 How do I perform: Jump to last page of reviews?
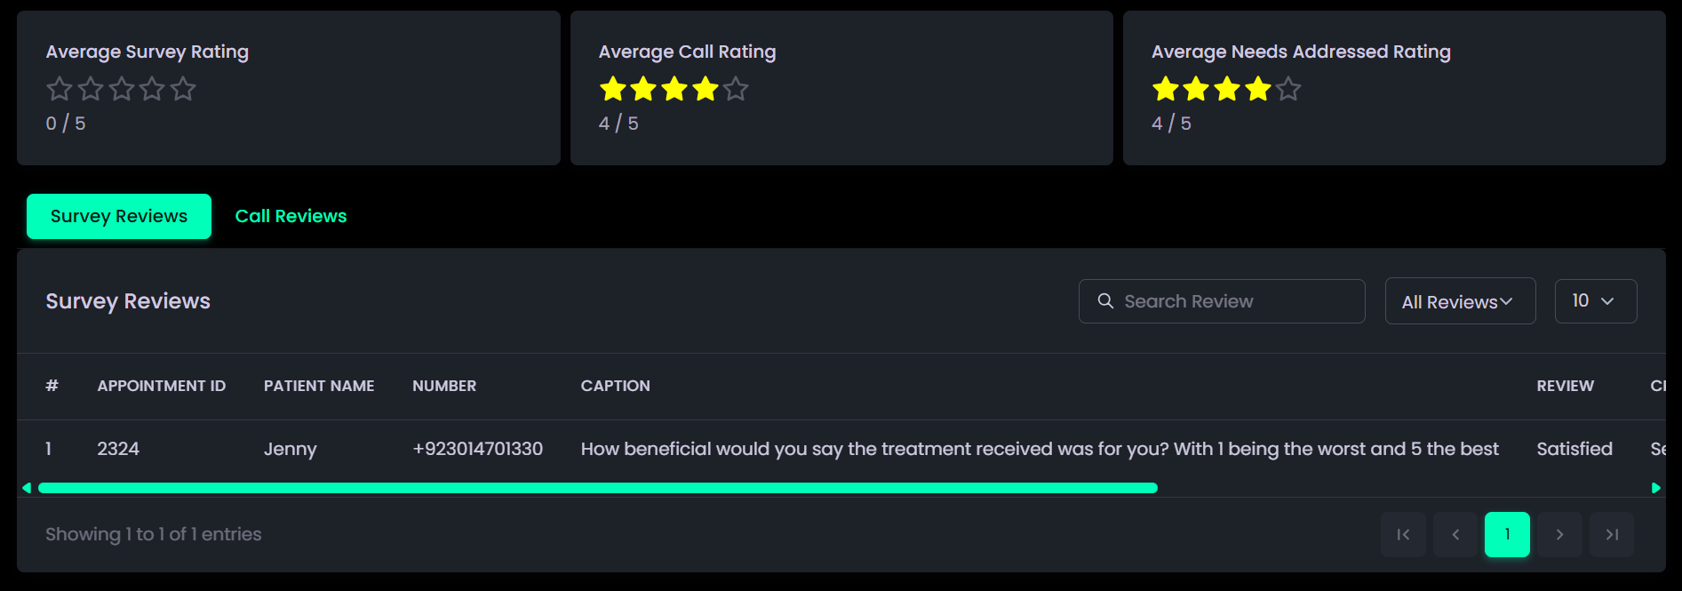(x=1612, y=534)
